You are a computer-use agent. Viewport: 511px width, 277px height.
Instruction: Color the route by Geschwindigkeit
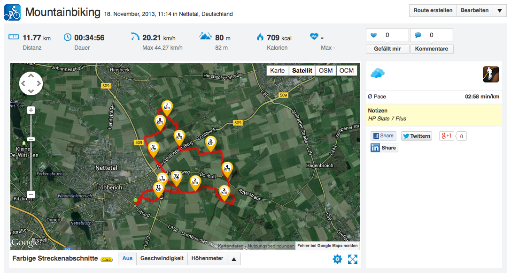(x=162, y=258)
